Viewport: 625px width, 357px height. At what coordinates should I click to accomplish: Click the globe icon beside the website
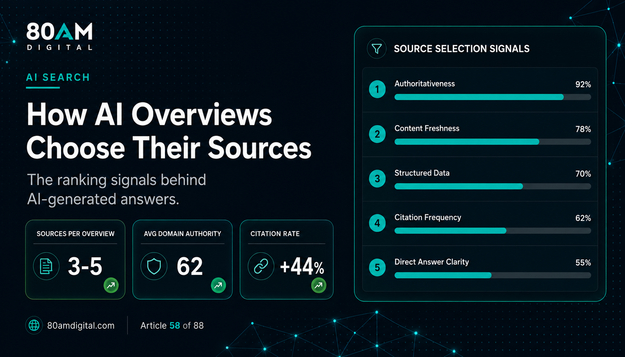34,325
